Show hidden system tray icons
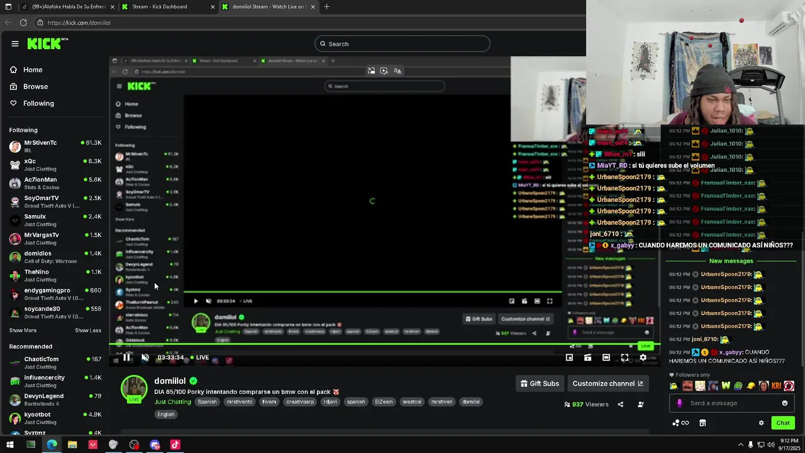 (x=740, y=445)
